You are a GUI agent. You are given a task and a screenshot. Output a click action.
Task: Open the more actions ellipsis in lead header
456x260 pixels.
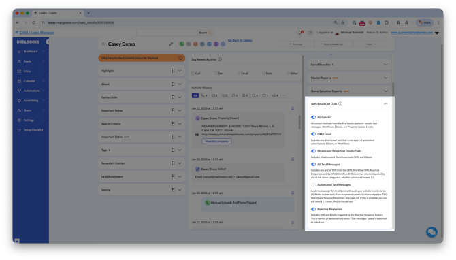(223, 44)
